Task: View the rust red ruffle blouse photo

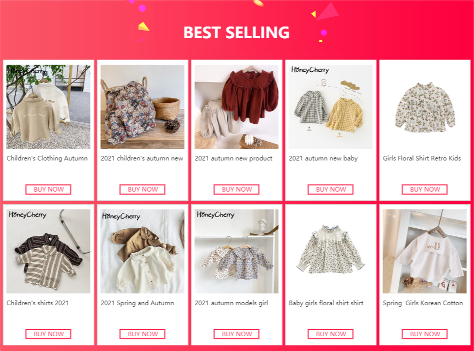Action: pos(236,106)
